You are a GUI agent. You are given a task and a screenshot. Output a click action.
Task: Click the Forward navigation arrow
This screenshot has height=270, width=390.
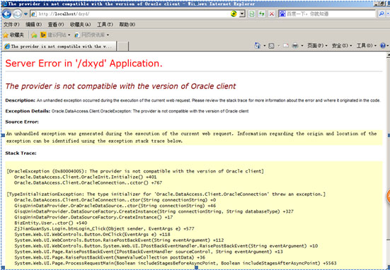pos(17,14)
